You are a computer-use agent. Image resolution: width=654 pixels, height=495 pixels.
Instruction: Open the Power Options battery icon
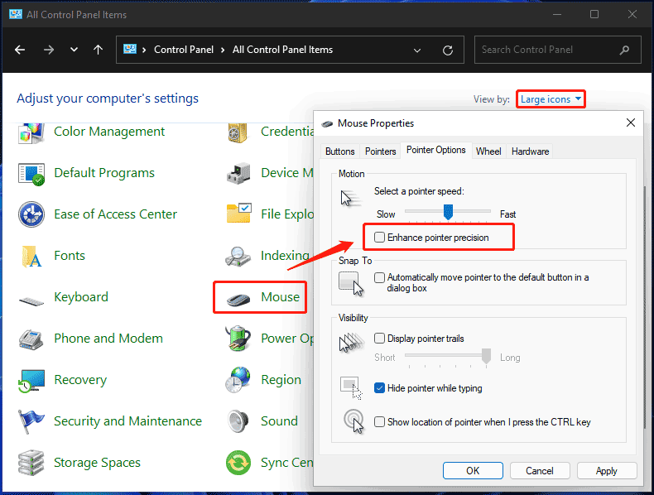238,339
